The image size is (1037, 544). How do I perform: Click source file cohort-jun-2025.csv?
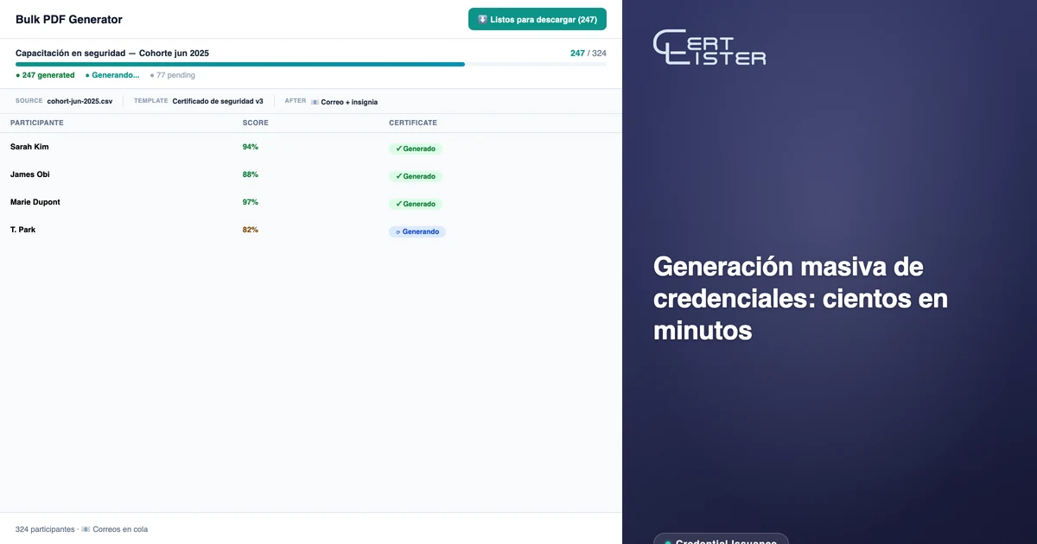coord(80,101)
